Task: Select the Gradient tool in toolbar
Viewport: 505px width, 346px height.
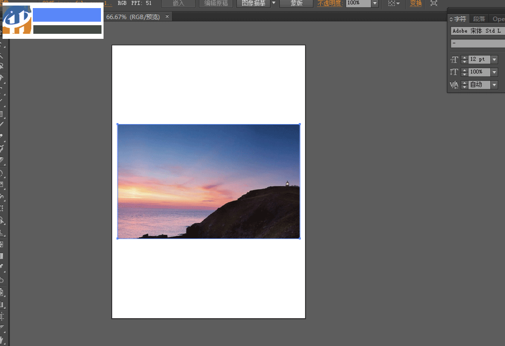Action: point(2,256)
